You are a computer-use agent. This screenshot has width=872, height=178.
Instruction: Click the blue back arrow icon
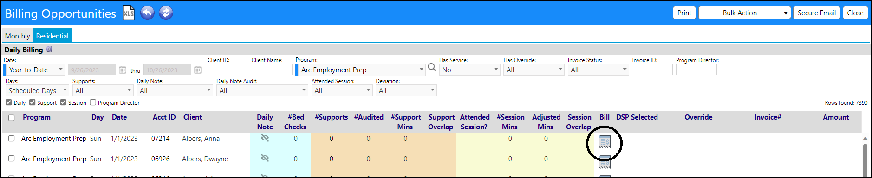(147, 13)
